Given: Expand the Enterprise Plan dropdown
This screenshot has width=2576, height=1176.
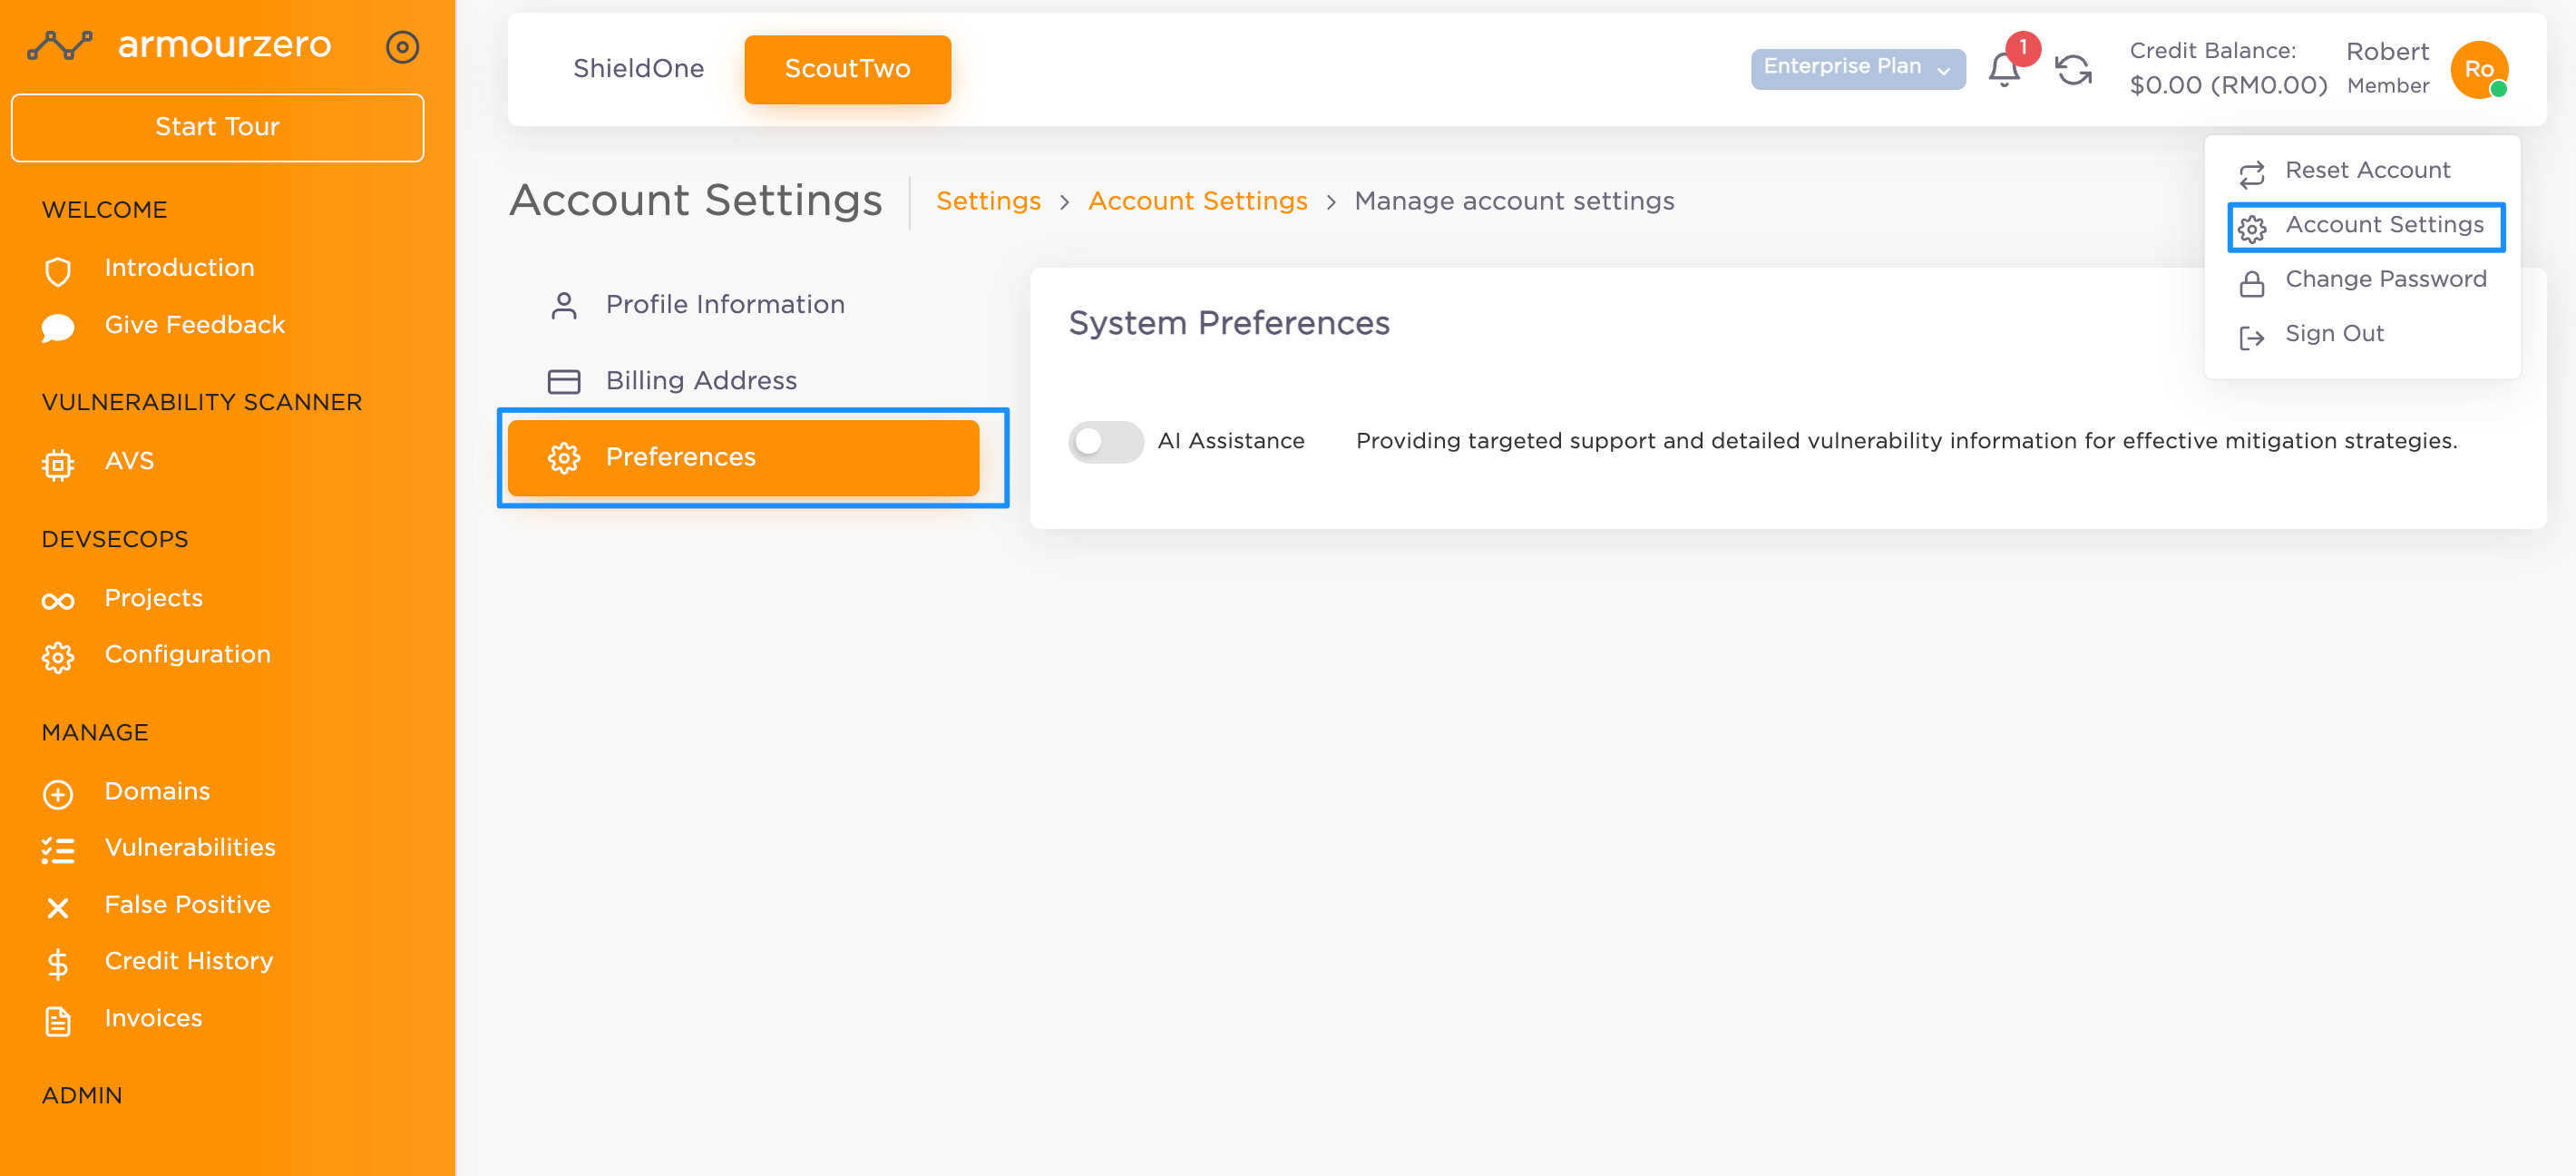Looking at the screenshot, I should coord(1857,68).
